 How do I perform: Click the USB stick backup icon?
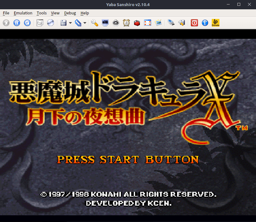point(171,23)
